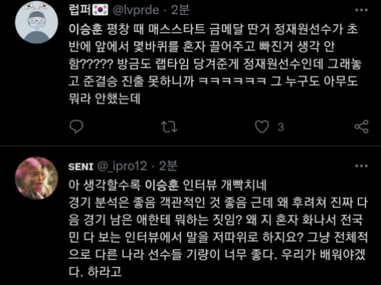
Task: Open reply on 럽퍼's tweet
Action: pyautogui.click(x=76, y=127)
